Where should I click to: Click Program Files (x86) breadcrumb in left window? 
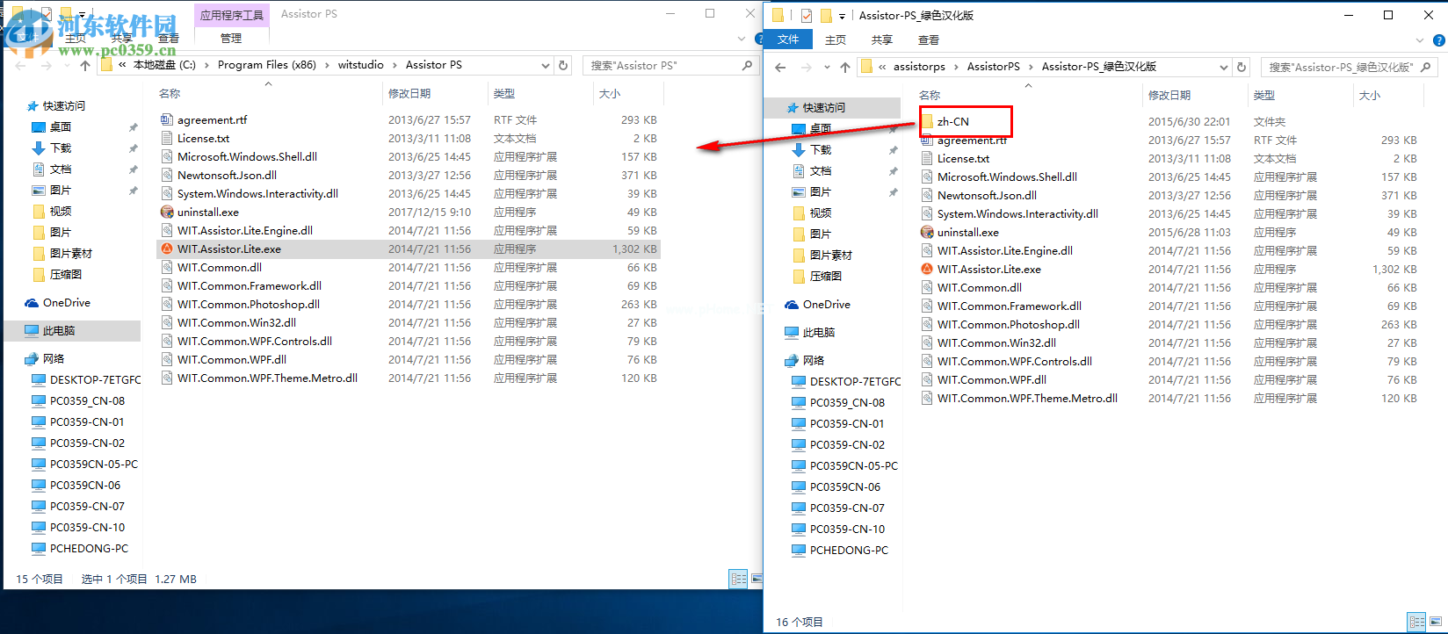(267, 65)
